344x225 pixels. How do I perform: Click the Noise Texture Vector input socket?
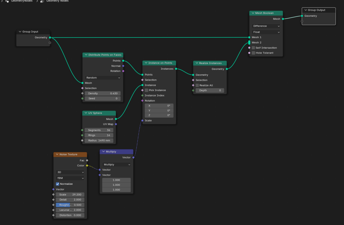click(53, 190)
